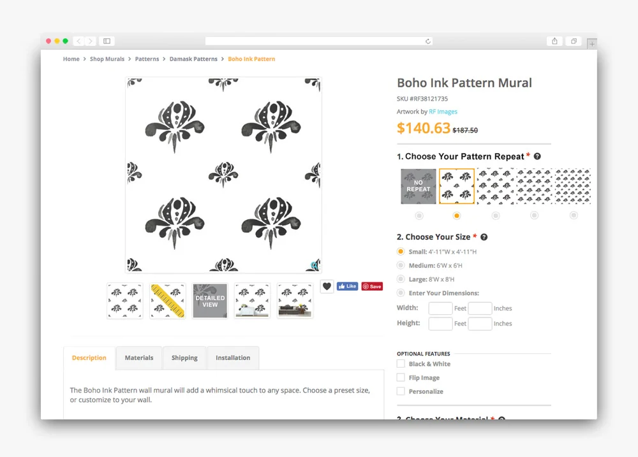The width and height of the screenshot is (638, 457).
Task: Click the browser address bar
Action: coord(318,41)
